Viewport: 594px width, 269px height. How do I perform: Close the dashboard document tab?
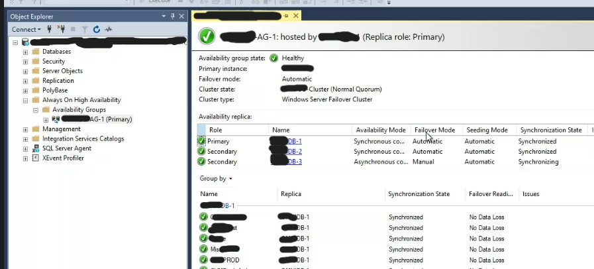click(x=296, y=15)
